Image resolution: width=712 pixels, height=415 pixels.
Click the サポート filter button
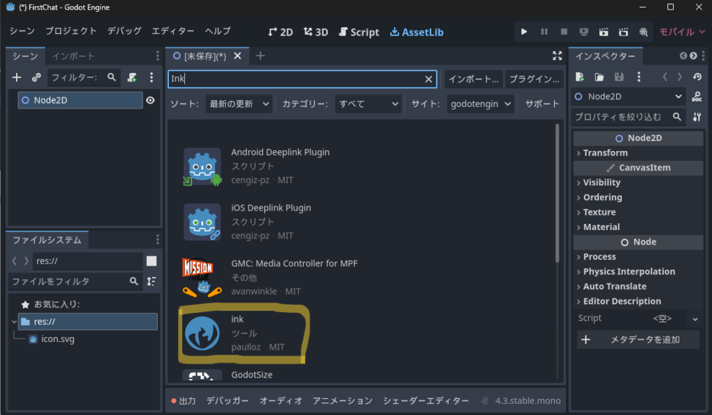tap(542, 104)
